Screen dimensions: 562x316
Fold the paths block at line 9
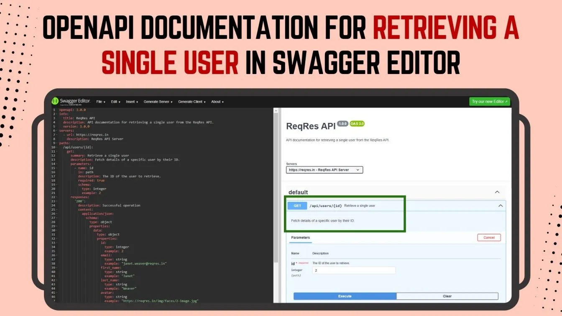tap(56, 143)
